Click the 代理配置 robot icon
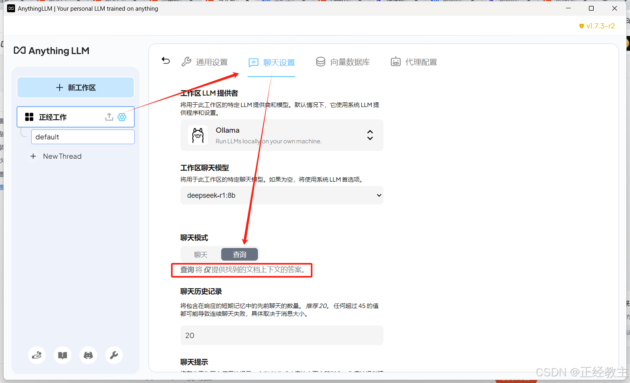 pos(395,62)
